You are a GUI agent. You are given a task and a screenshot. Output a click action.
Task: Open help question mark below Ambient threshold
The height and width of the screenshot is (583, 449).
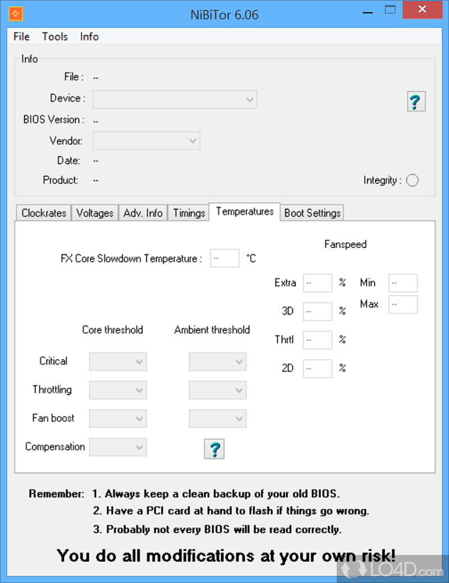coord(214,449)
